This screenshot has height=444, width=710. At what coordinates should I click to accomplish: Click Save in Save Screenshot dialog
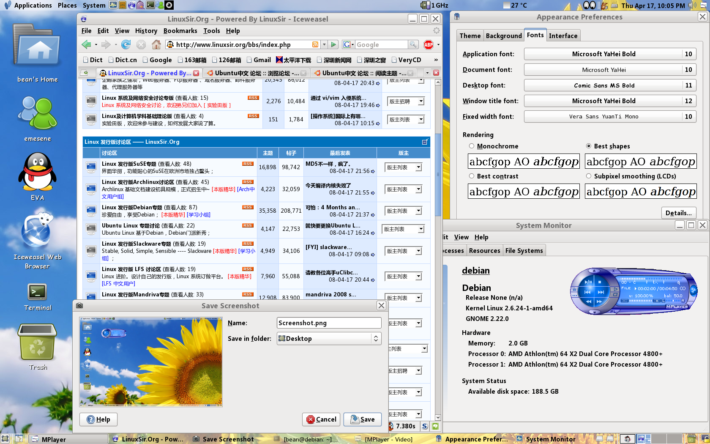363,419
